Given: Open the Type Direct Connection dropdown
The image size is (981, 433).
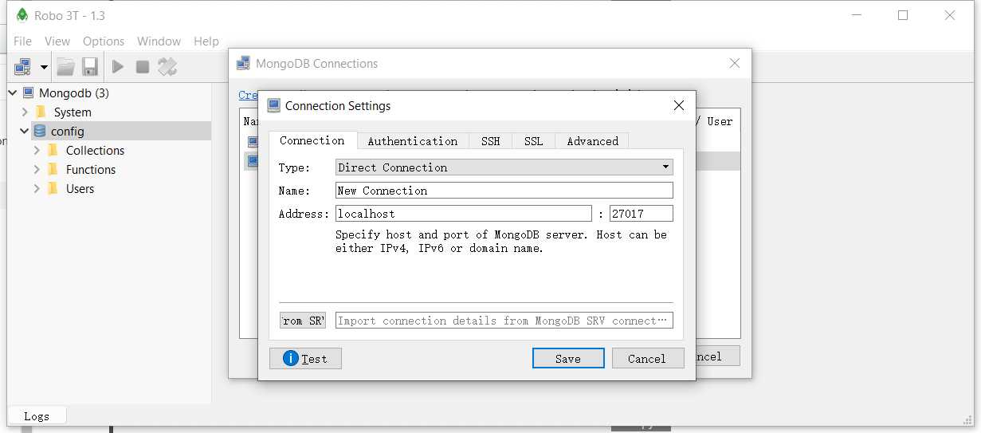Looking at the screenshot, I should tap(504, 167).
